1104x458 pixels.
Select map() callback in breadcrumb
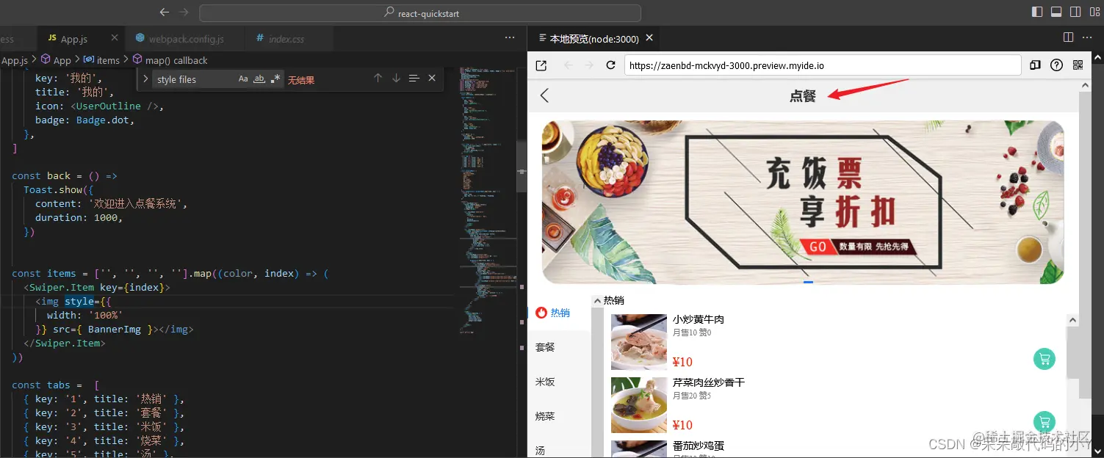pos(170,60)
